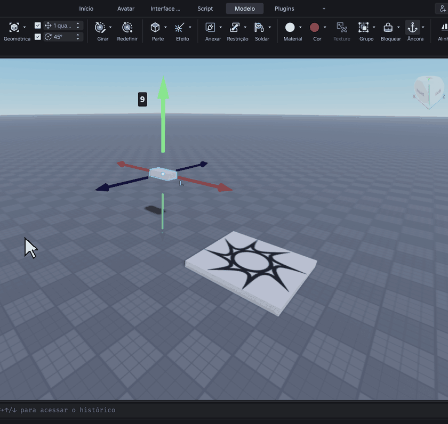
Task: Click the collaborator add icon
Action: (442, 9)
